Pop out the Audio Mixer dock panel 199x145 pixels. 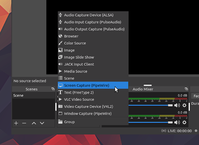[186, 89]
